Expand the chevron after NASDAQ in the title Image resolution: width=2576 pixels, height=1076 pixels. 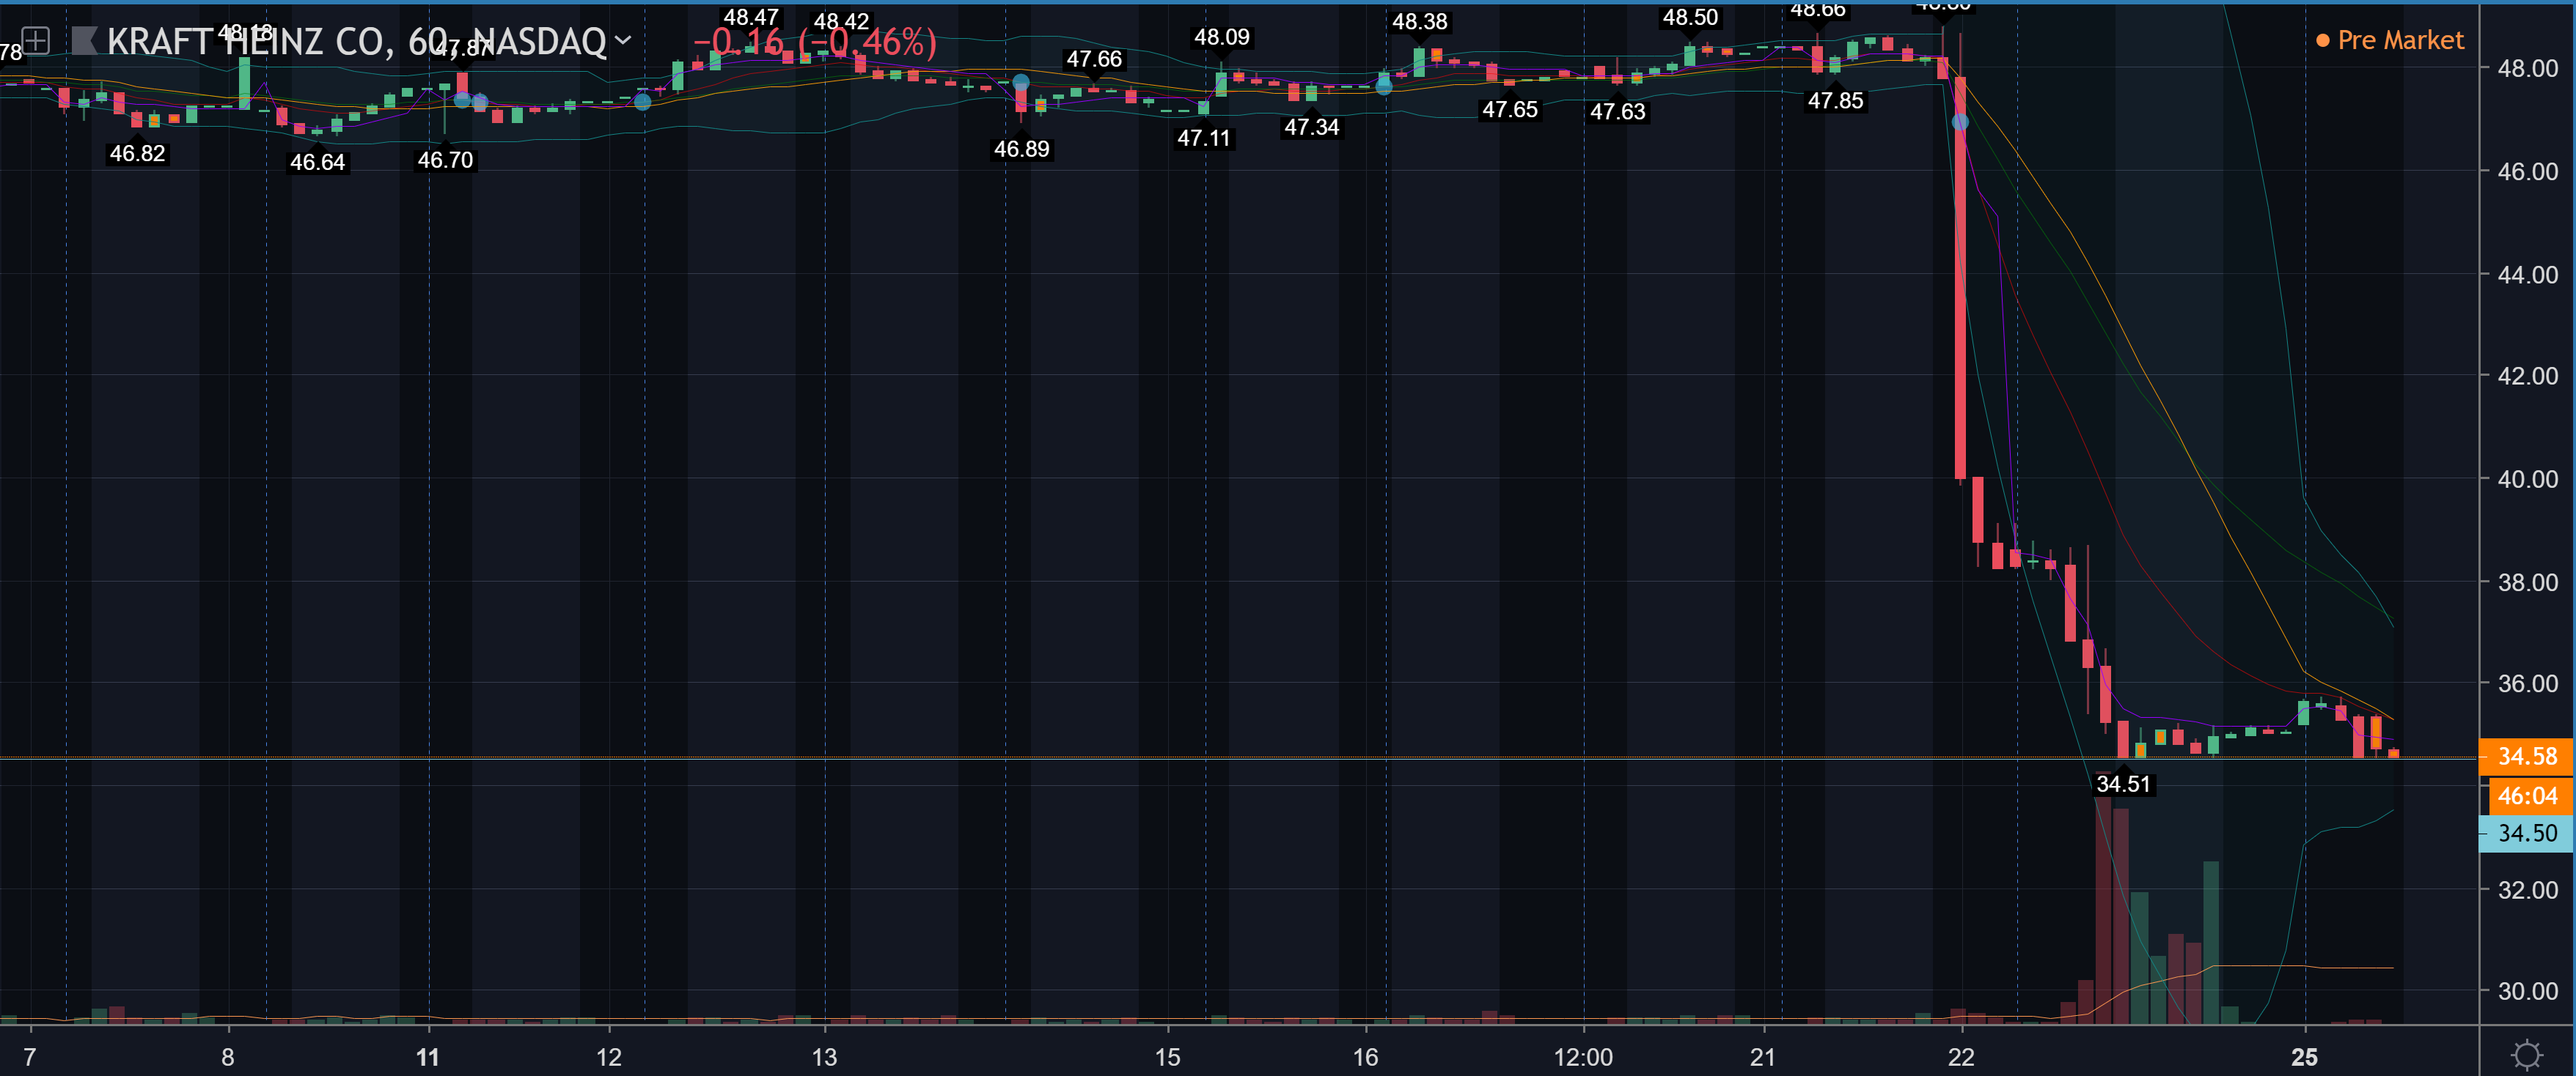(x=623, y=41)
